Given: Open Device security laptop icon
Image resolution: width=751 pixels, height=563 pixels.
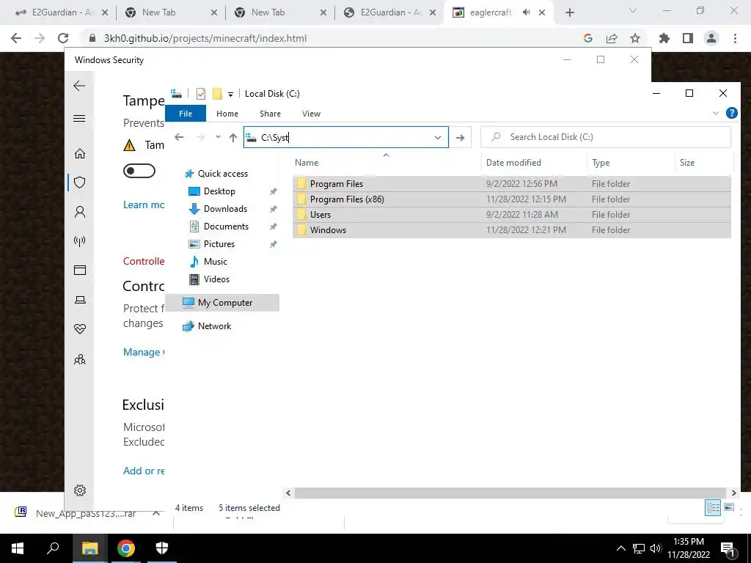Looking at the screenshot, I should [x=79, y=300].
